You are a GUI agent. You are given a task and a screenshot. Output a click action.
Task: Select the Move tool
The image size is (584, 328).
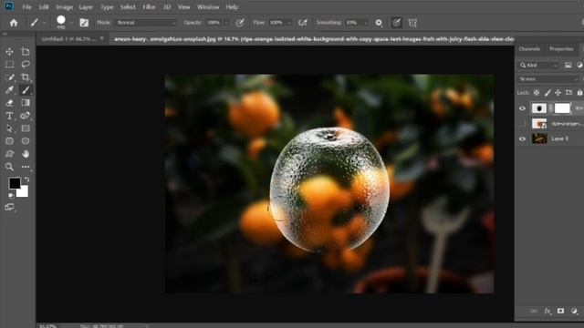[x=9, y=52]
